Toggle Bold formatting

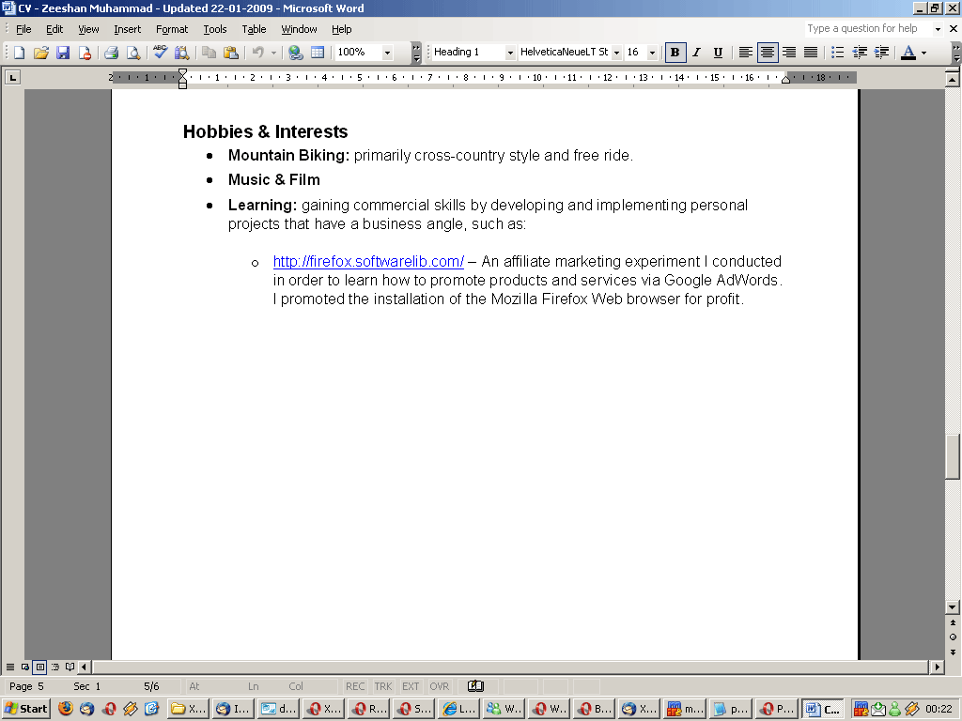(675, 53)
